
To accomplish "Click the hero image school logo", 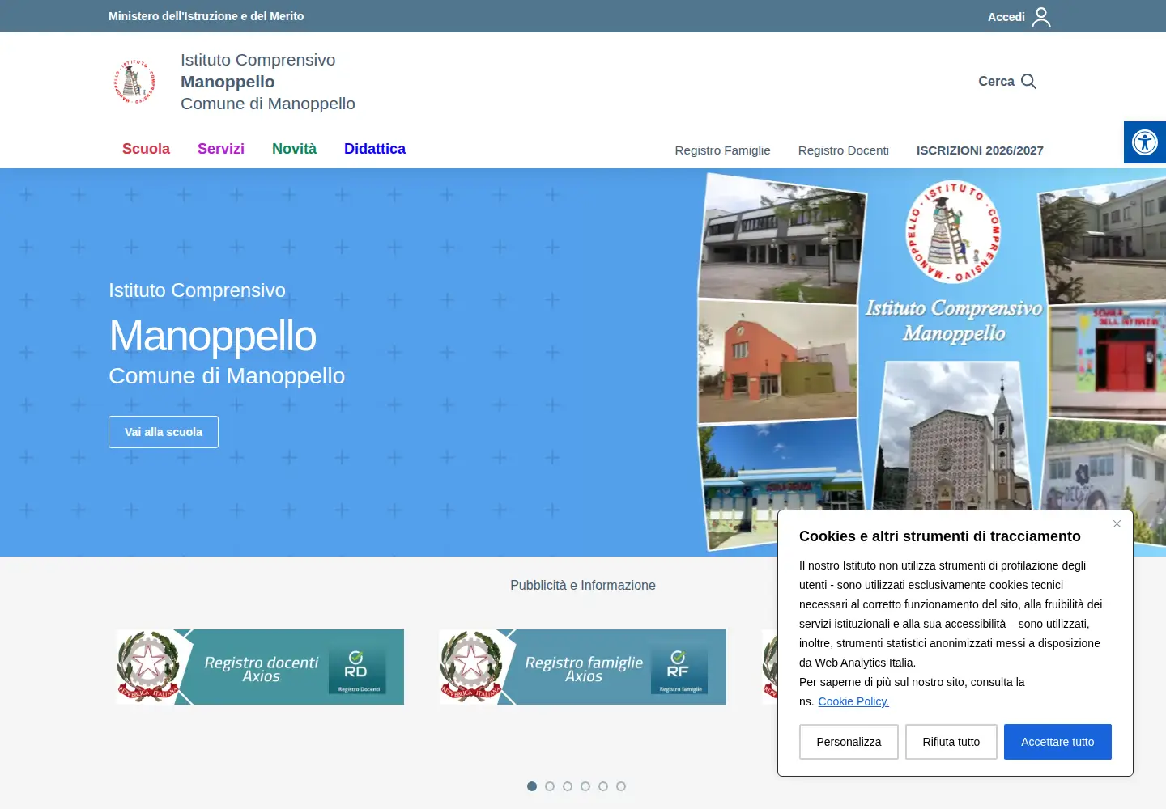I will click(x=953, y=231).
